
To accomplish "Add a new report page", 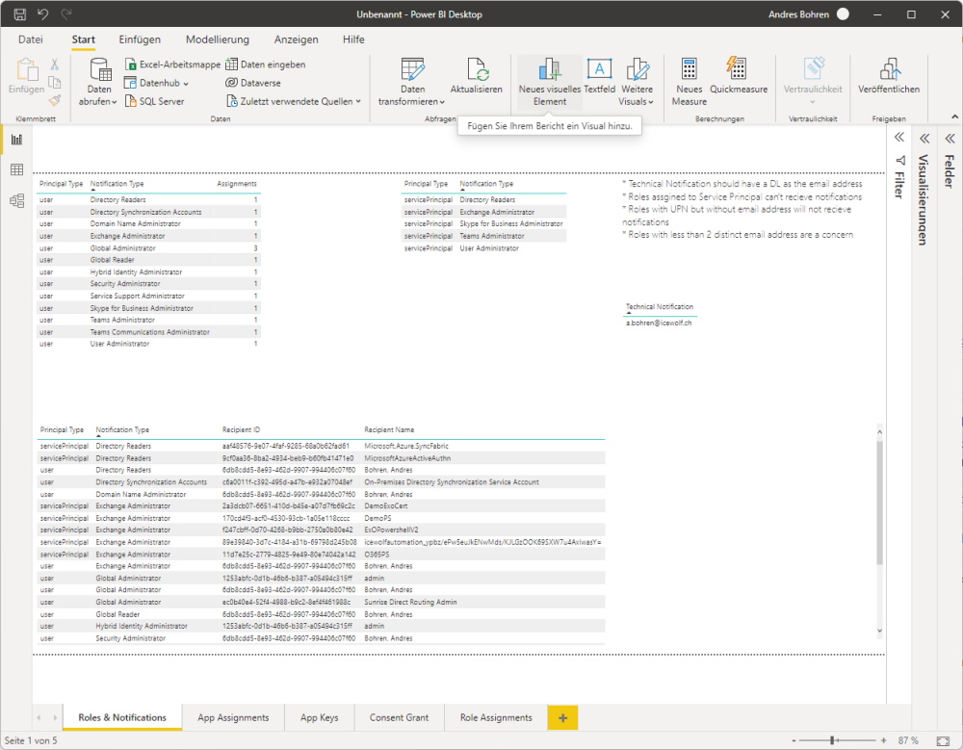I will pos(562,717).
